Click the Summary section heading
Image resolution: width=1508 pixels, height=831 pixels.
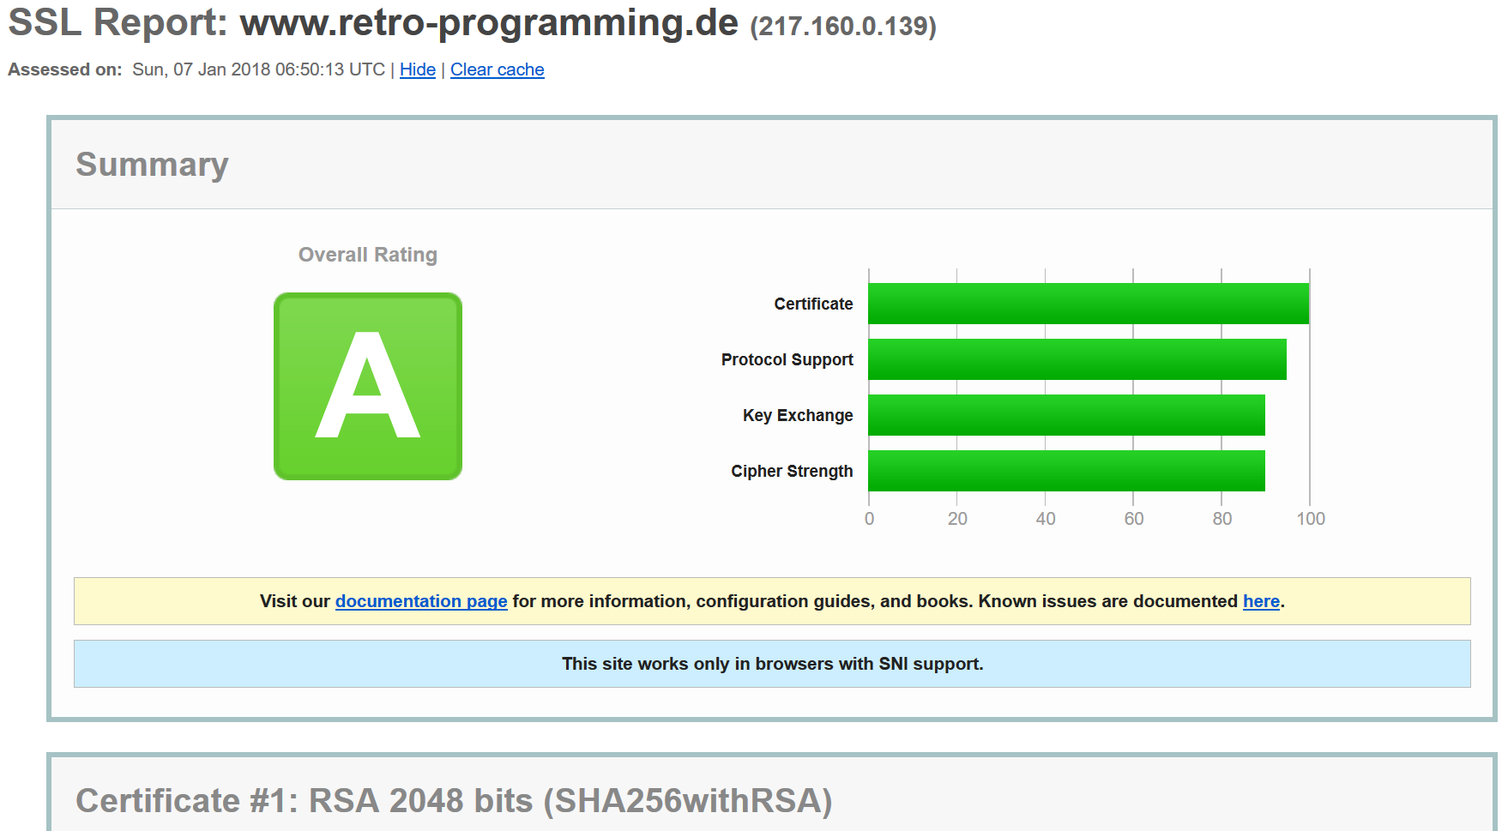click(152, 165)
